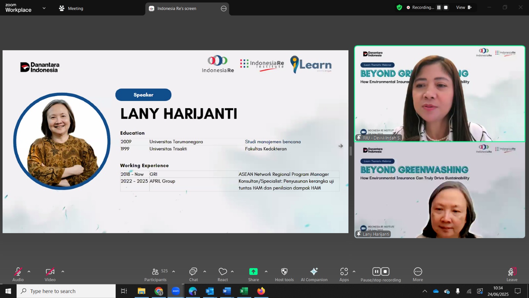The image size is (529, 298).
Task: Leave the meeting
Action: pyautogui.click(x=512, y=274)
